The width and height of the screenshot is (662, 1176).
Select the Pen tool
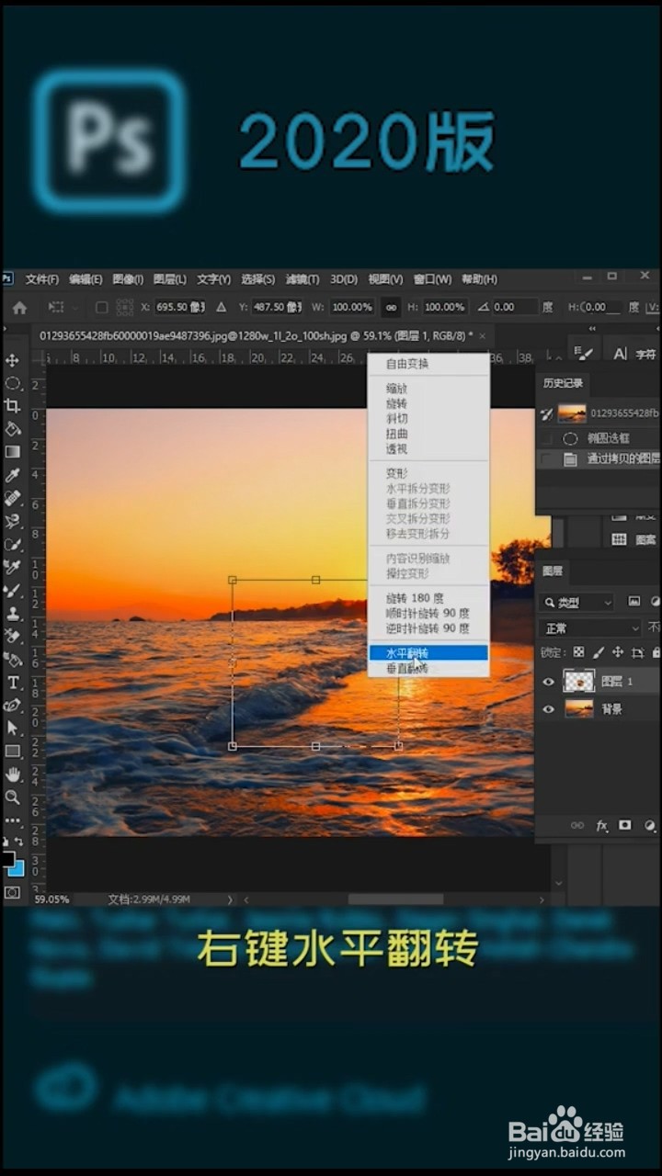[x=13, y=705]
